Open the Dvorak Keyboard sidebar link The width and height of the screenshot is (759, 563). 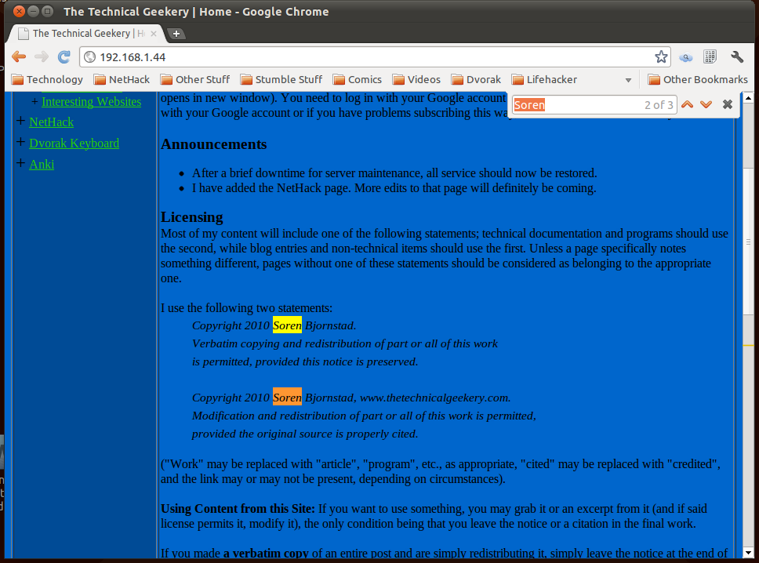click(74, 143)
